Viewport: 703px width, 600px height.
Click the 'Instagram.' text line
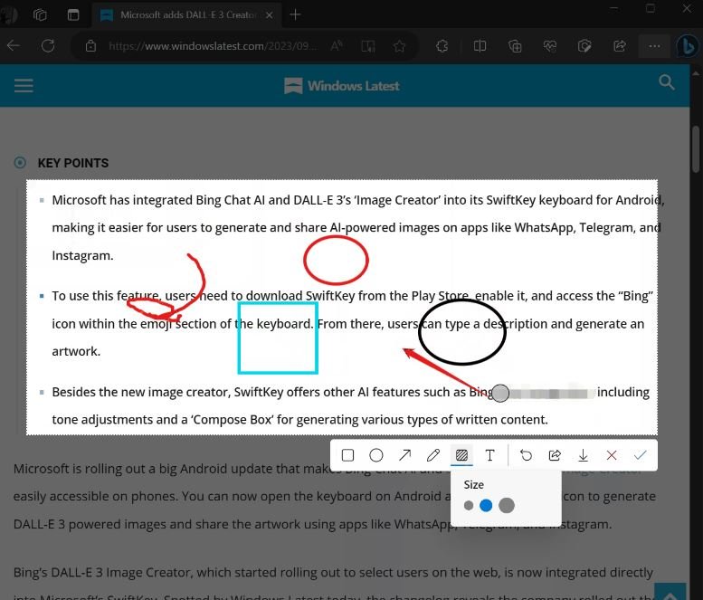(x=82, y=255)
